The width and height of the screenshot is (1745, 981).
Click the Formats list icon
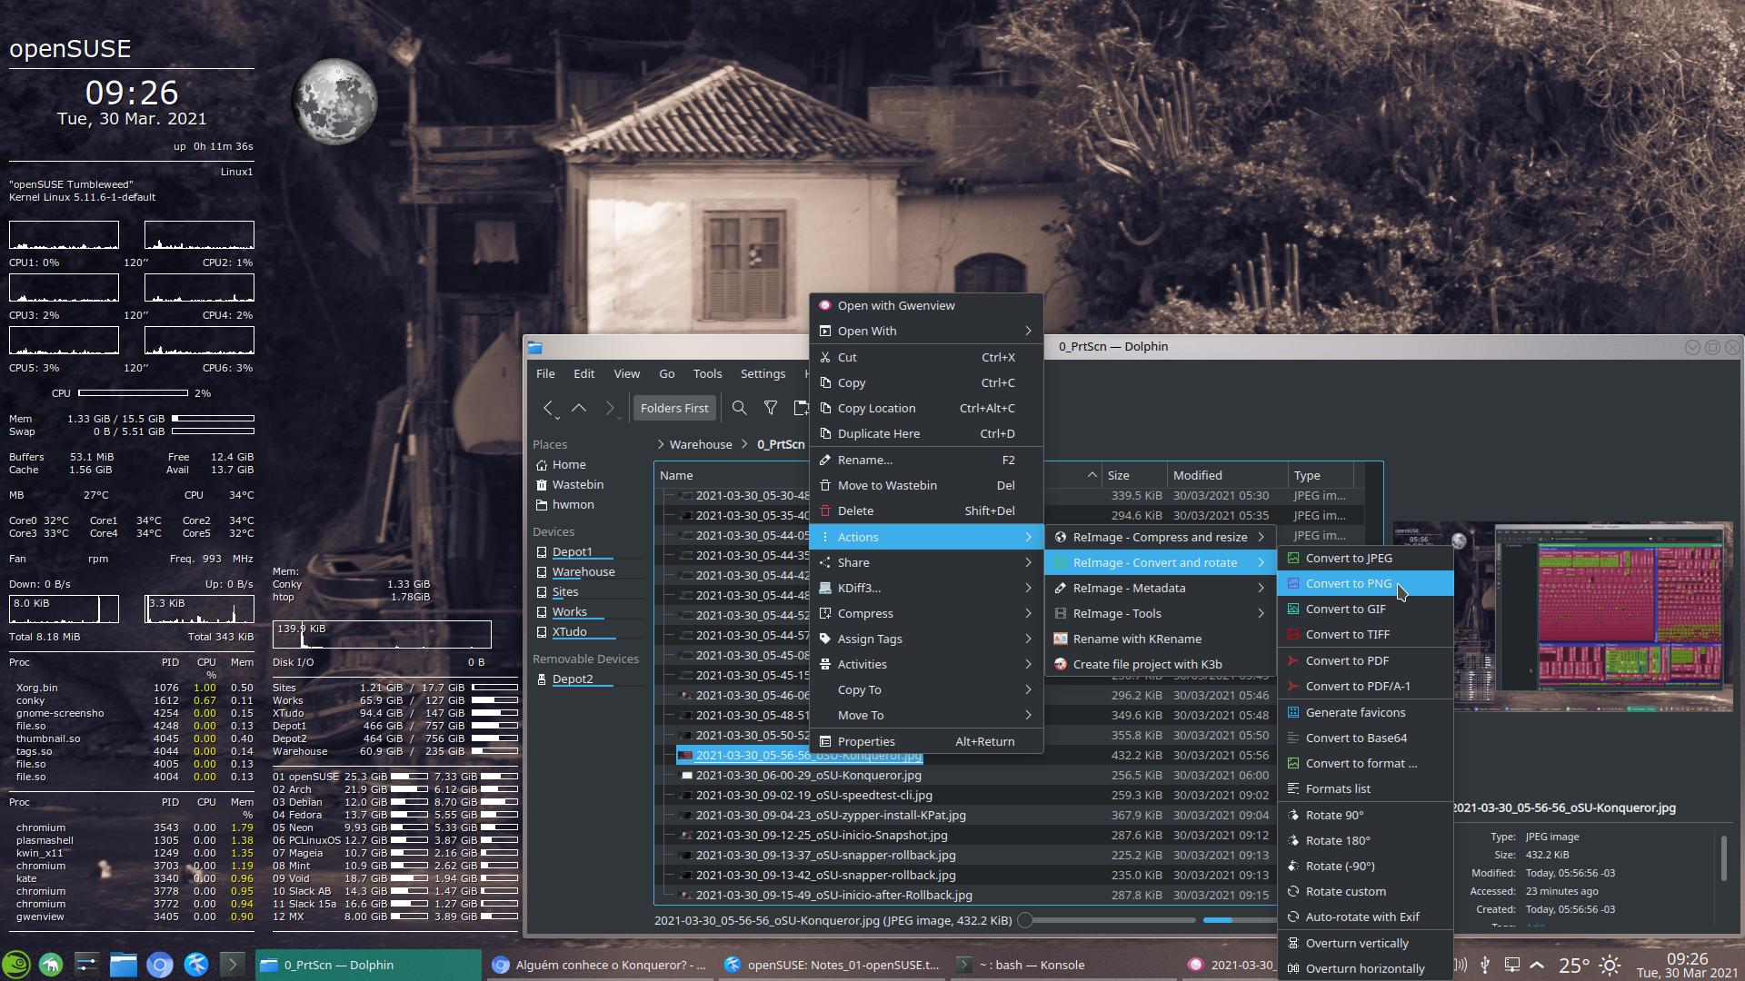point(1293,788)
